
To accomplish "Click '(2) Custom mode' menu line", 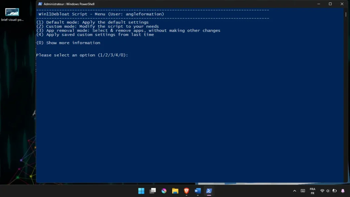I will tap(97, 26).
